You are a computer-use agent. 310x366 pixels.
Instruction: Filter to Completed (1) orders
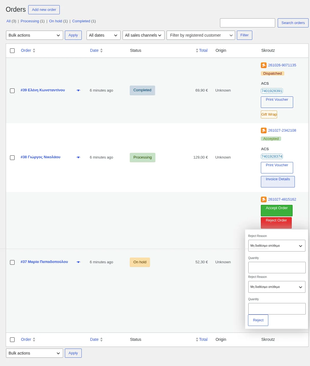[x=84, y=21]
